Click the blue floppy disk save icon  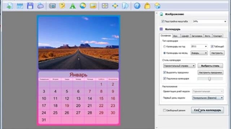click(x=30, y=6)
